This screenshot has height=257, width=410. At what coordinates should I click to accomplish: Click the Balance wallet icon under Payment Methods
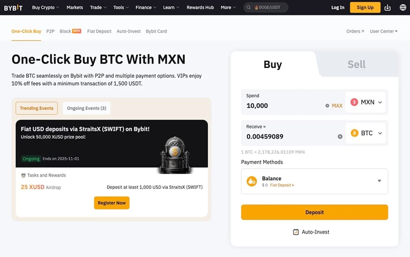coord(252,181)
